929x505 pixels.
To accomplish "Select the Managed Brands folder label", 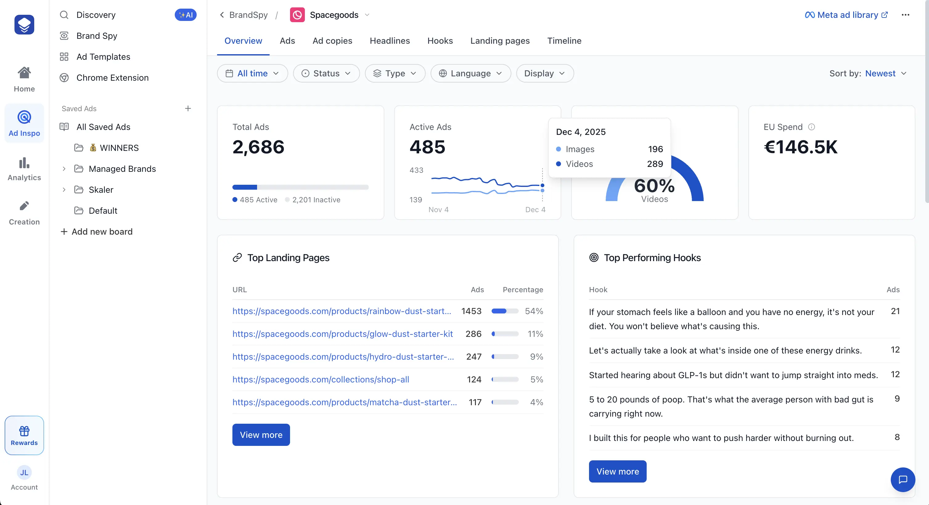I will (122, 168).
